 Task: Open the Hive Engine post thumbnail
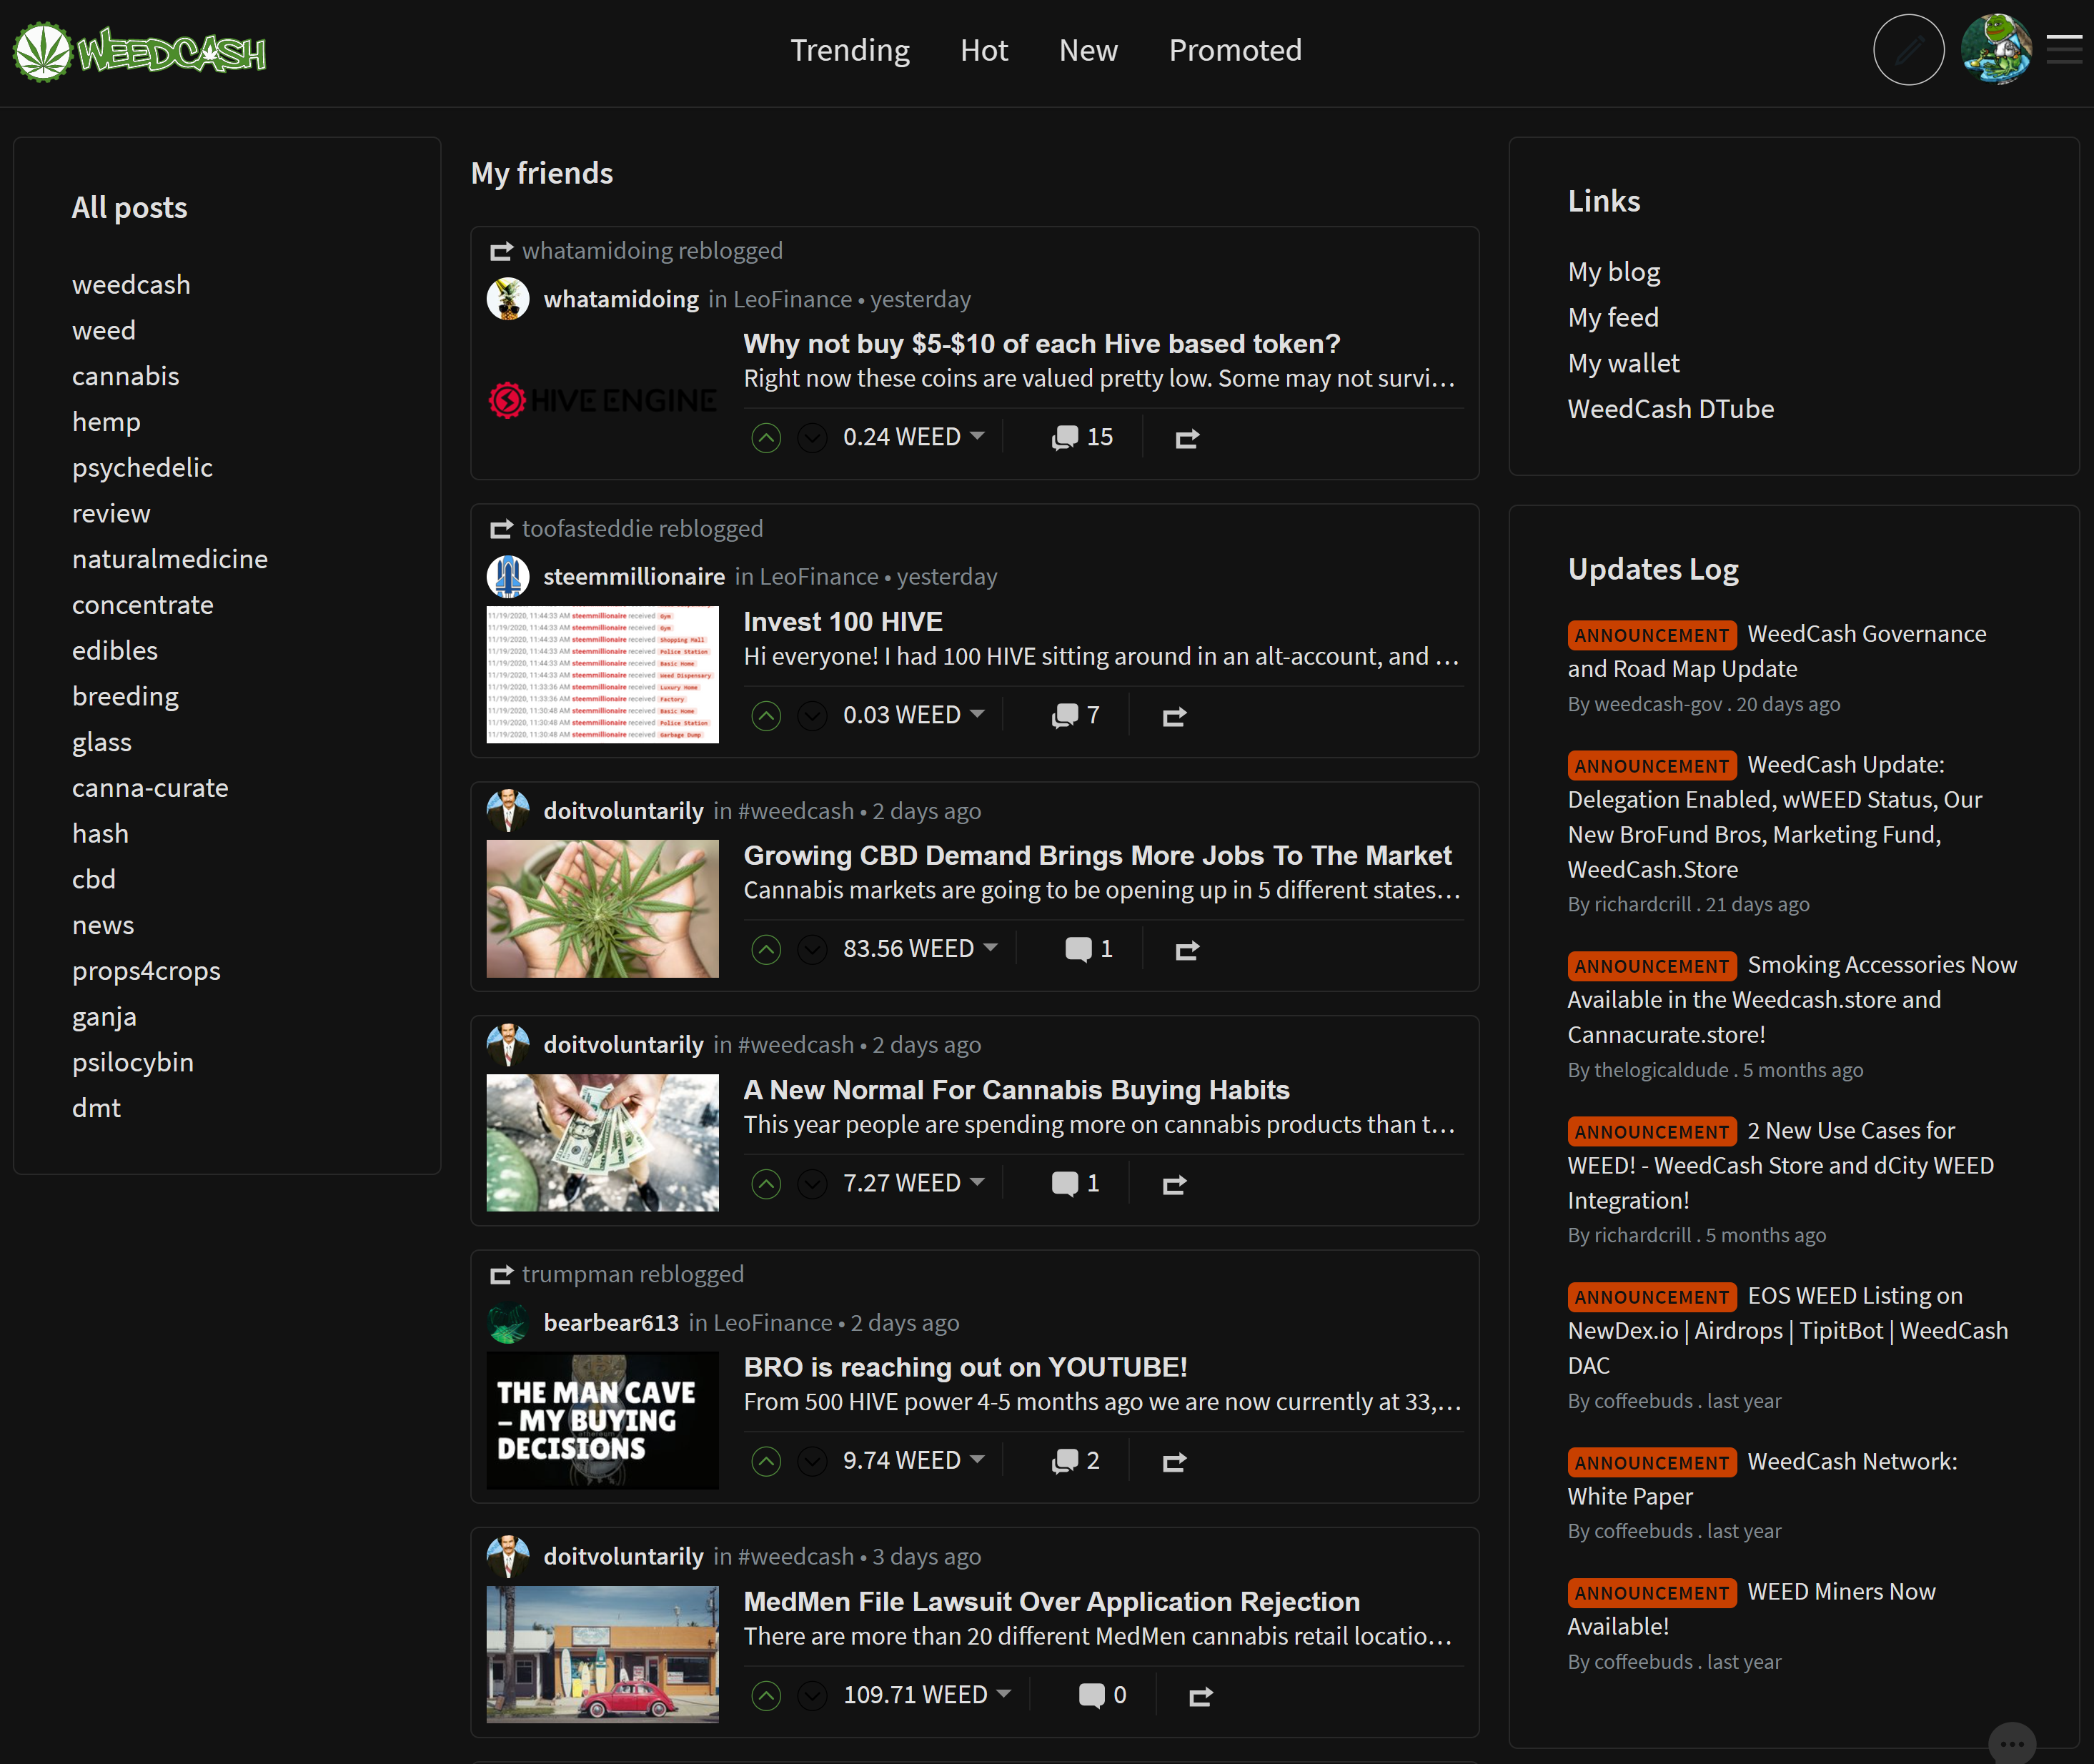pos(602,400)
